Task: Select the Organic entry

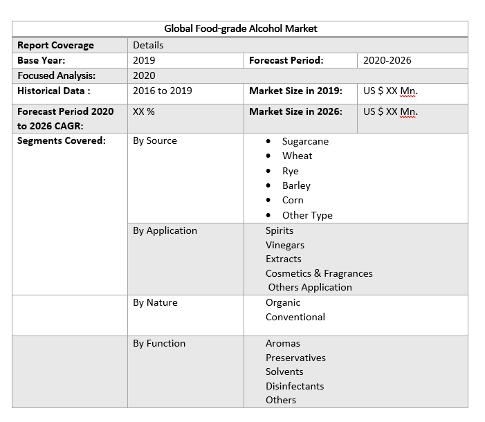Action: [x=283, y=302]
